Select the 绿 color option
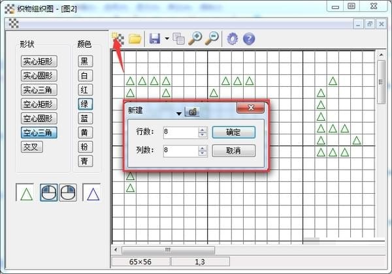The image size is (392, 274). pos(85,104)
